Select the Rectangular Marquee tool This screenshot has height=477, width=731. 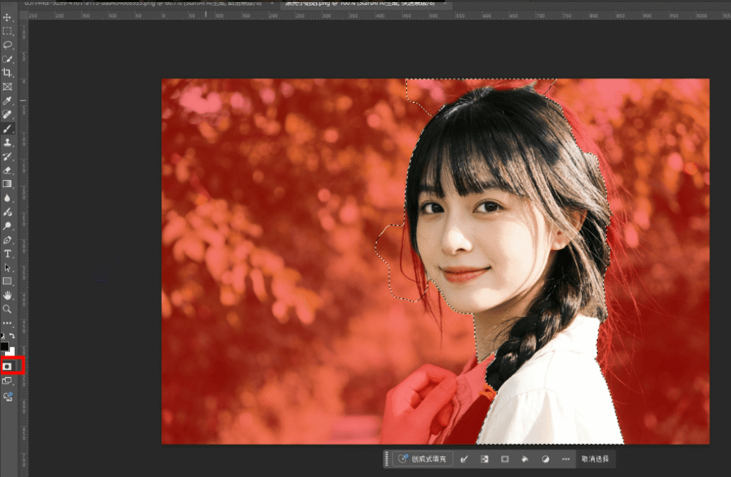7,32
